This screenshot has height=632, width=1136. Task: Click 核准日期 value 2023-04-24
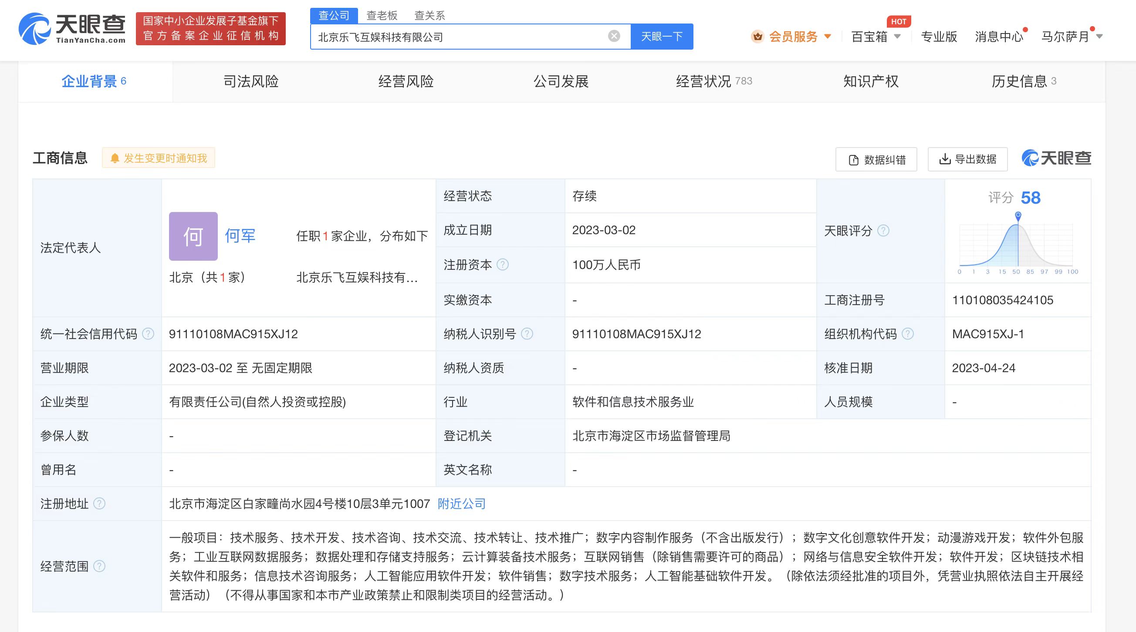[x=984, y=368]
